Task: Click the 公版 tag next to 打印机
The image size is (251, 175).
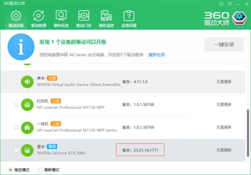Action: click(x=55, y=101)
